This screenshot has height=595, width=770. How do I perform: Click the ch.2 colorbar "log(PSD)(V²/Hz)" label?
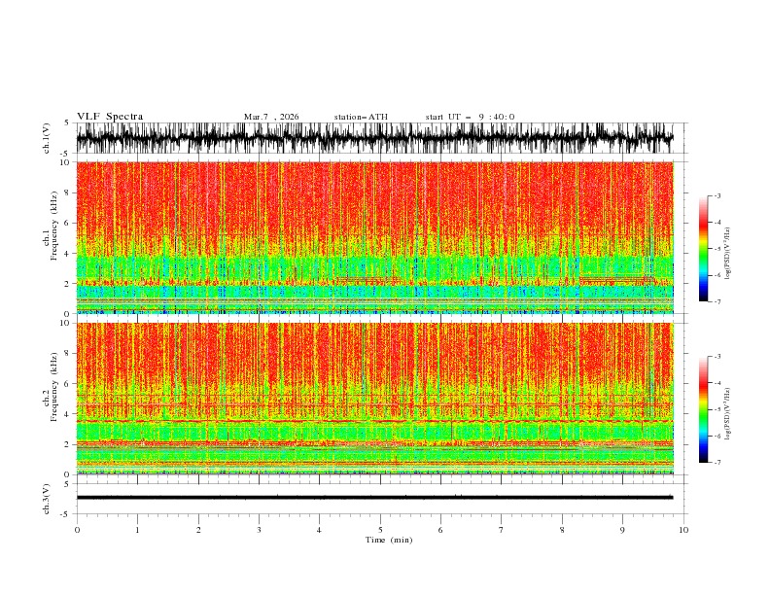728,413
